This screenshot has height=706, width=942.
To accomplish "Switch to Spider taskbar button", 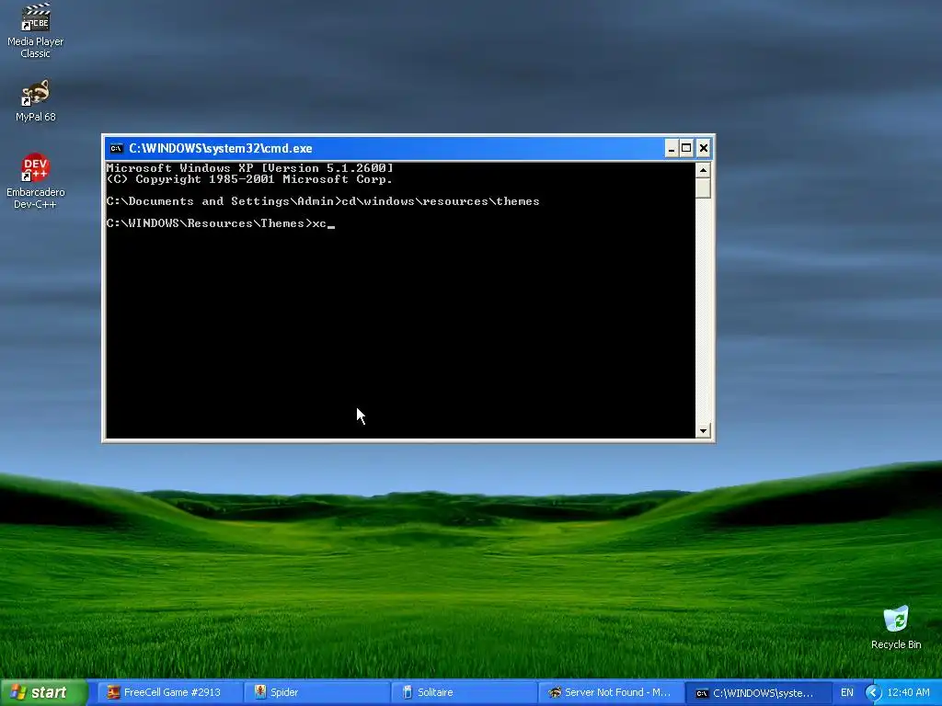I will tap(316, 692).
